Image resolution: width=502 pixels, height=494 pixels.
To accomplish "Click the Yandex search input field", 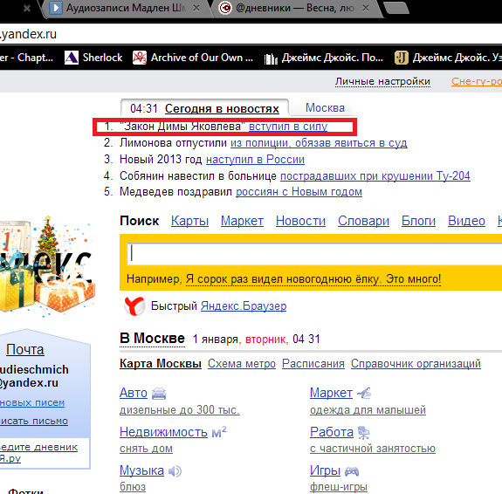I will pyautogui.click(x=314, y=254).
